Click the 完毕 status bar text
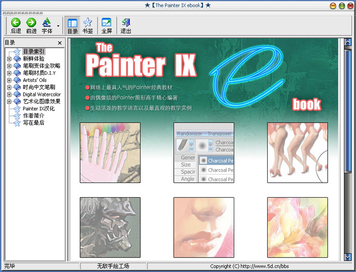The width and height of the screenshot is (356, 272). [x=9, y=266]
